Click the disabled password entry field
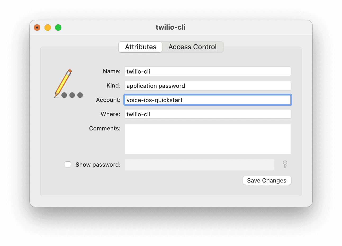342x246 pixels. click(x=200, y=164)
